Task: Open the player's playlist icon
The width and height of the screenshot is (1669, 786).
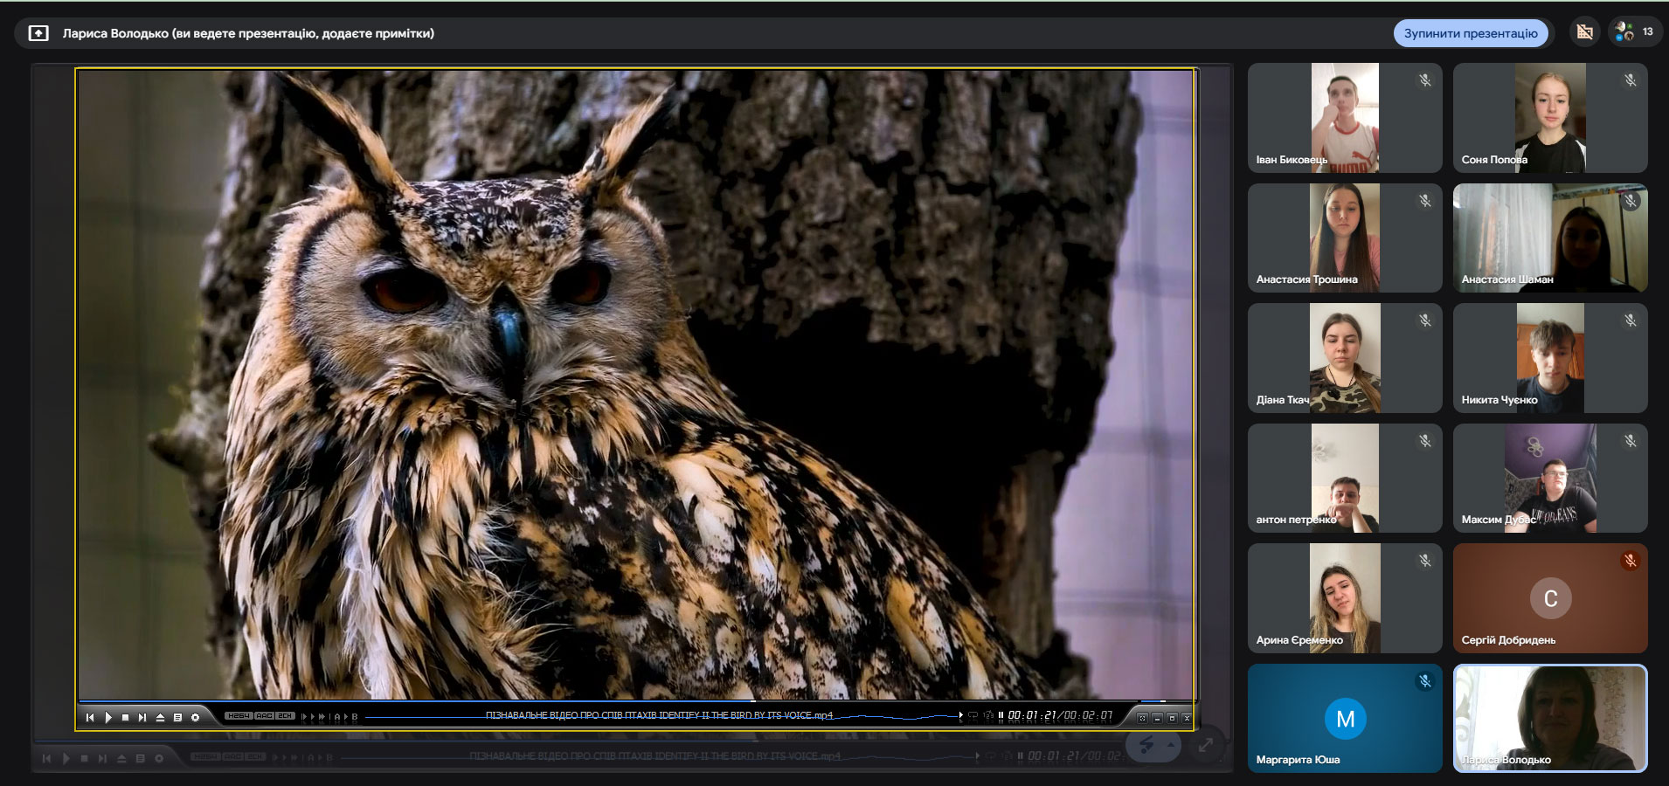Action: pos(177,717)
